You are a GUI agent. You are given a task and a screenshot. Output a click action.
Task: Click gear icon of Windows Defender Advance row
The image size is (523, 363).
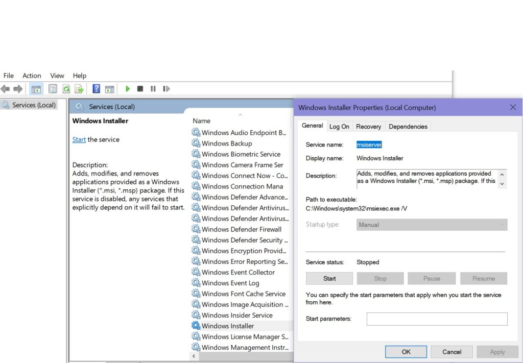click(x=196, y=197)
